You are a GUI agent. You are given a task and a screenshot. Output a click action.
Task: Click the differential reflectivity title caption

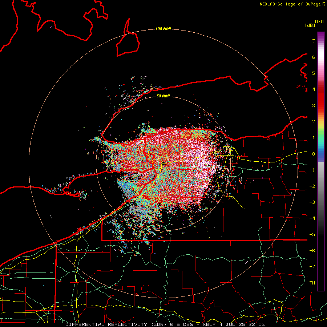pos(165,324)
